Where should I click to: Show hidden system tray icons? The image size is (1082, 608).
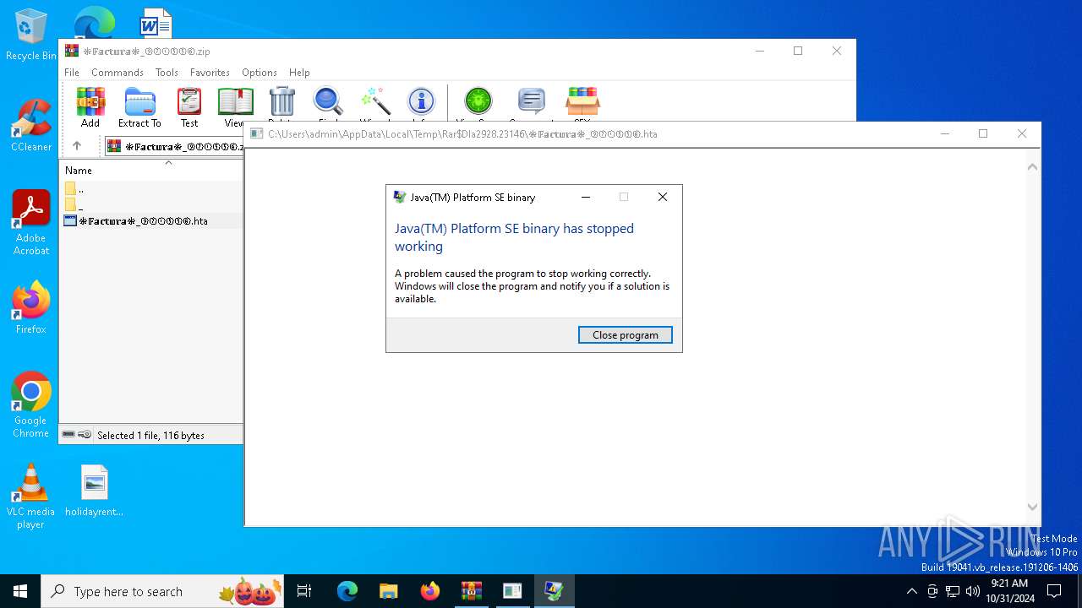(x=911, y=591)
